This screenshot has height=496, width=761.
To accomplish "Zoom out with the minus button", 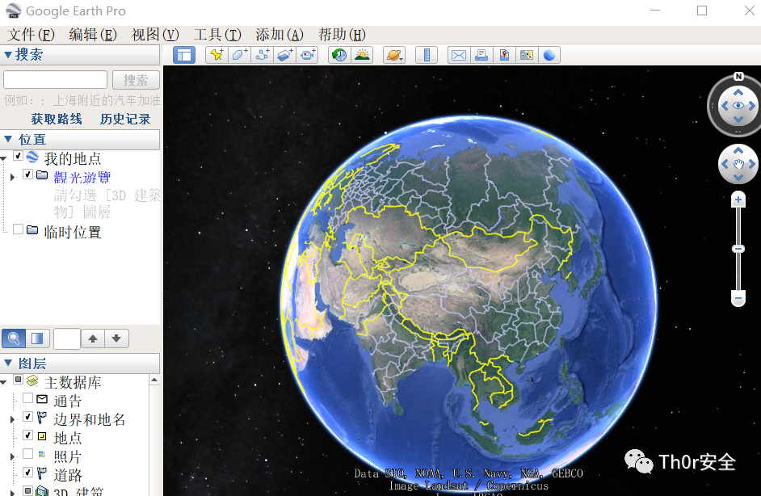I will pos(738,298).
